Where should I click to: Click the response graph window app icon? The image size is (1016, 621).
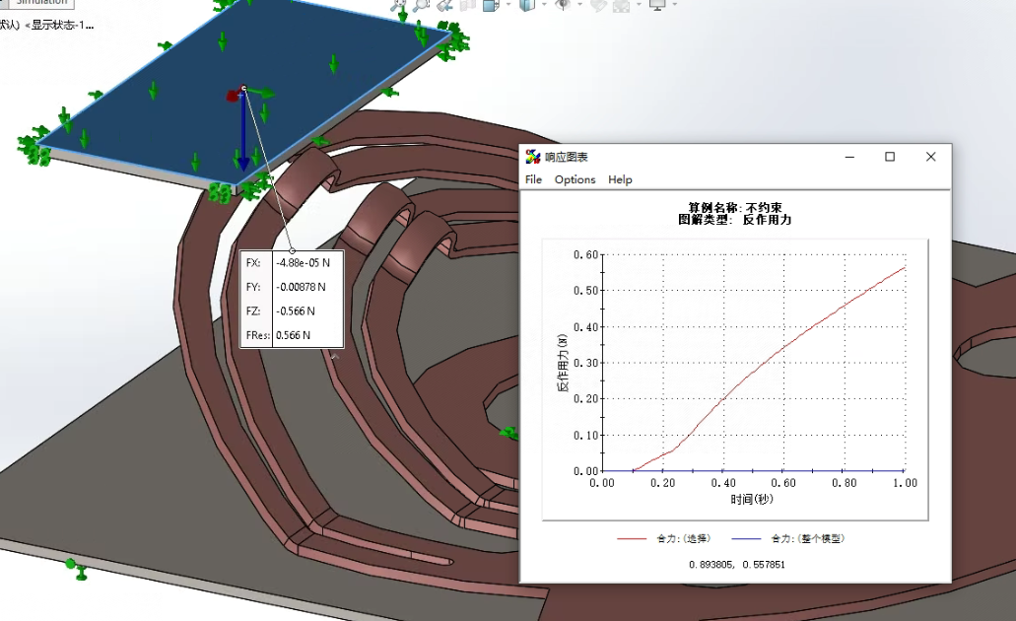(533, 157)
